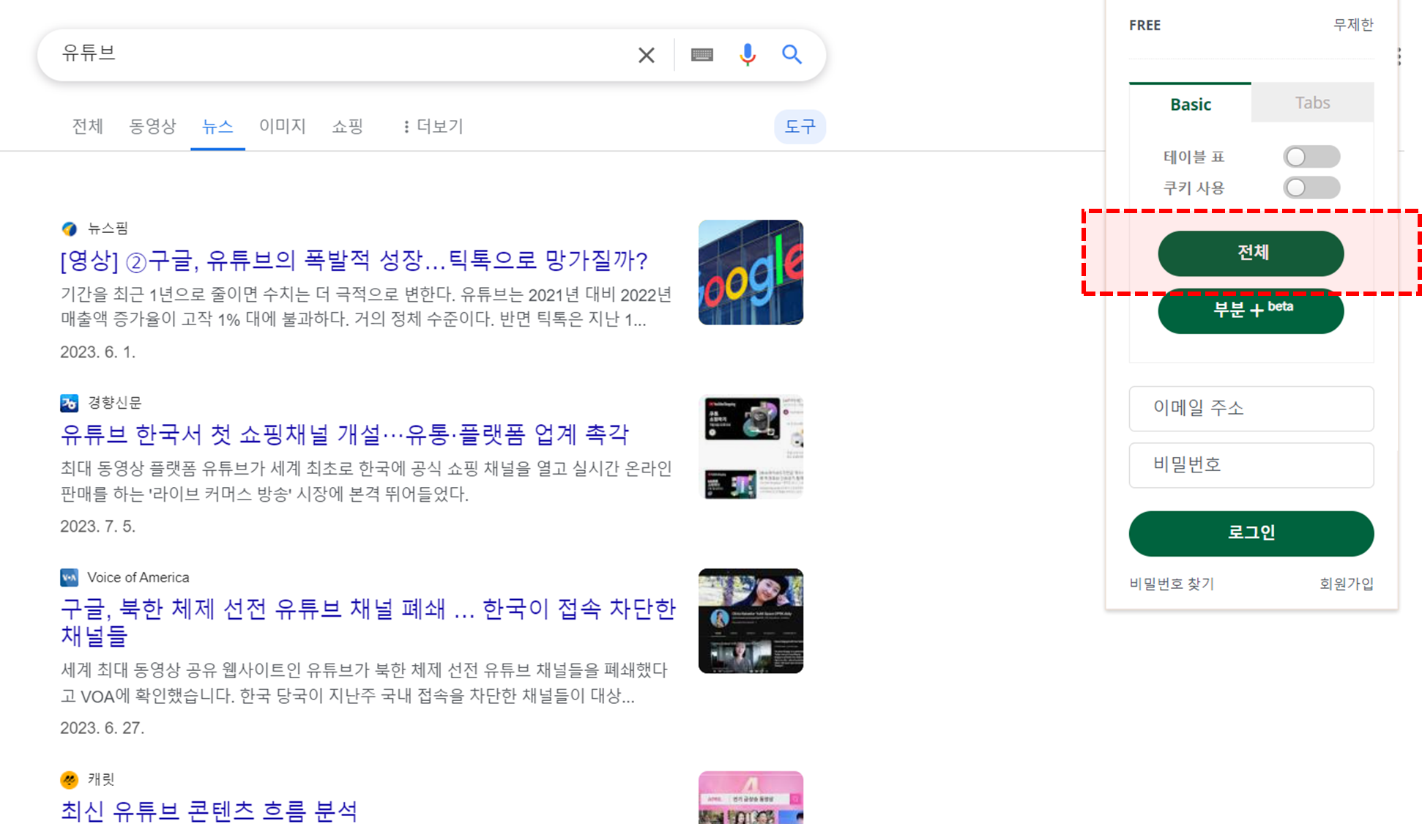Open the Voice of America favicon
This screenshot has width=1422, height=824.
(69, 577)
